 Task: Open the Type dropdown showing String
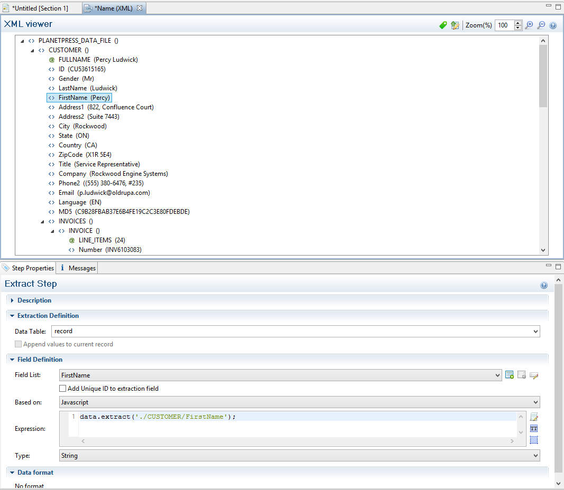pos(300,456)
